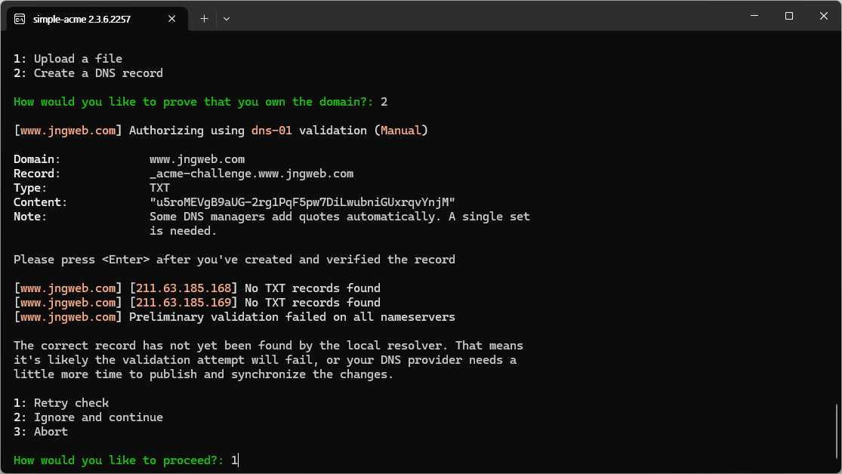Click the 211.63.185.168 nameserver address

click(183, 288)
